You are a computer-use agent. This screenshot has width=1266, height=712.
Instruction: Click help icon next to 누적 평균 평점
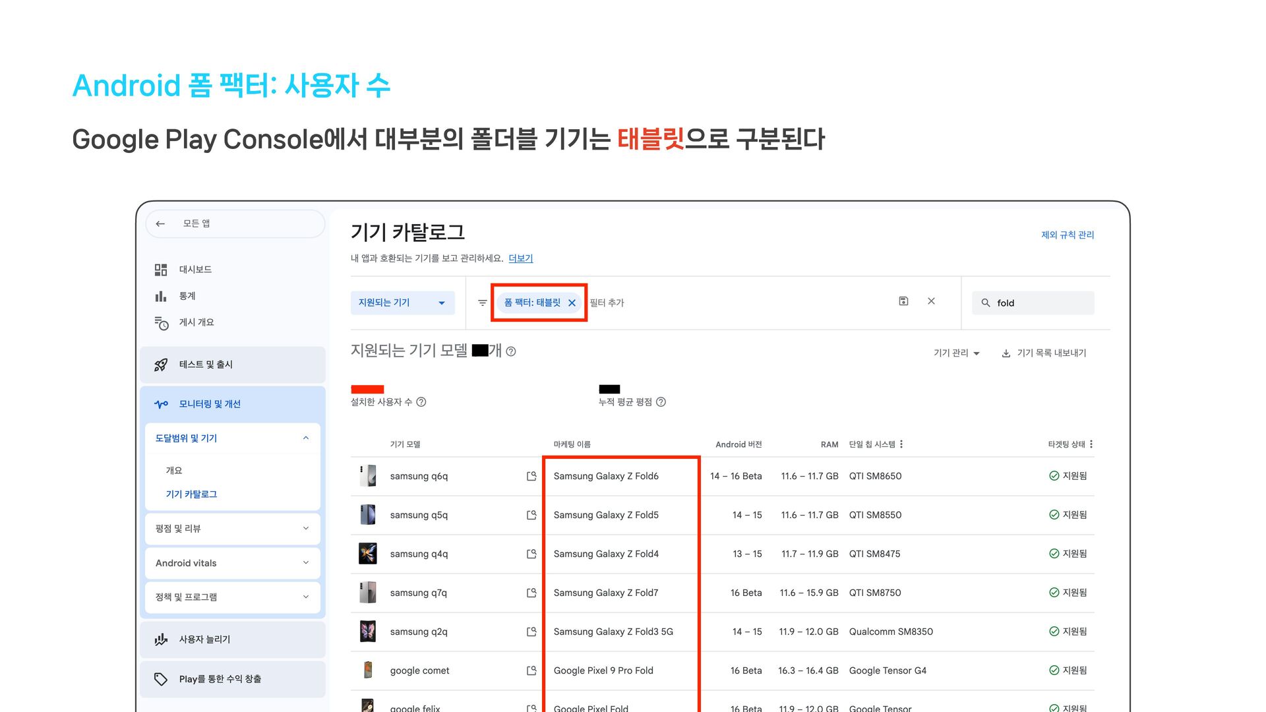click(661, 402)
